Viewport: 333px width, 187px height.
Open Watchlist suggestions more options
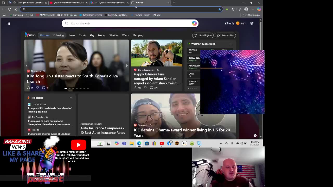(230, 44)
